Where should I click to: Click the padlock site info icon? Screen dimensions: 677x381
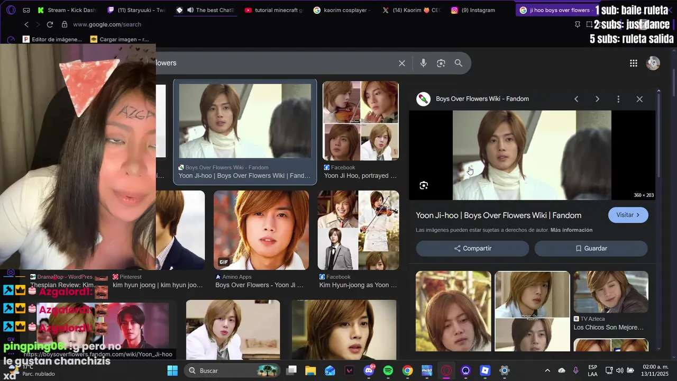65,24
